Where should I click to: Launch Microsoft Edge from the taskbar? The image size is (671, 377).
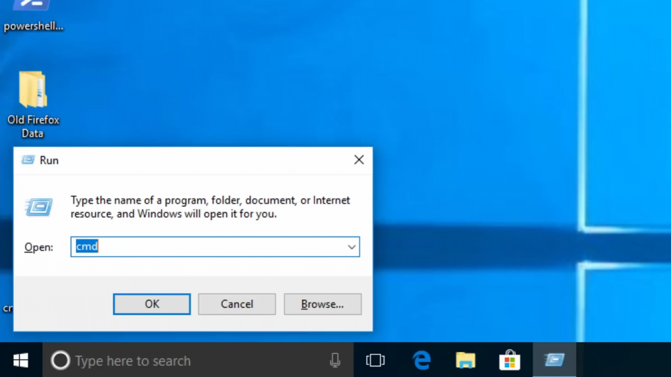(x=421, y=360)
